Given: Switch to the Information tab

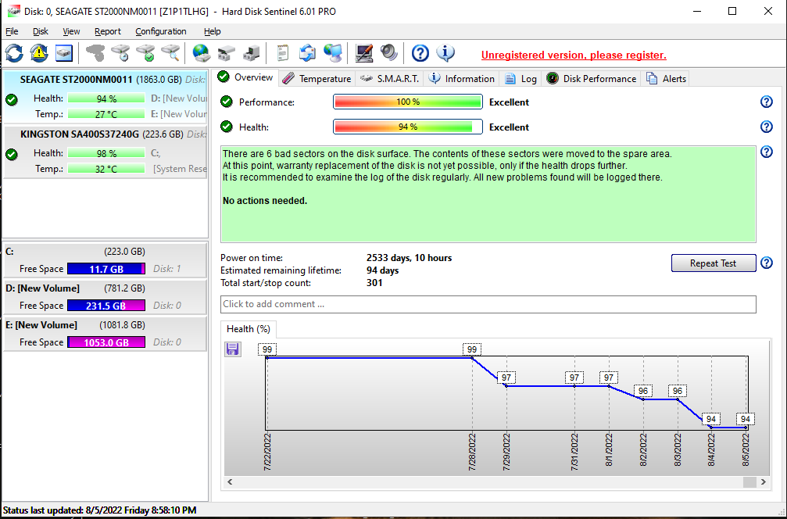Looking at the screenshot, I should tap(462, 79).
